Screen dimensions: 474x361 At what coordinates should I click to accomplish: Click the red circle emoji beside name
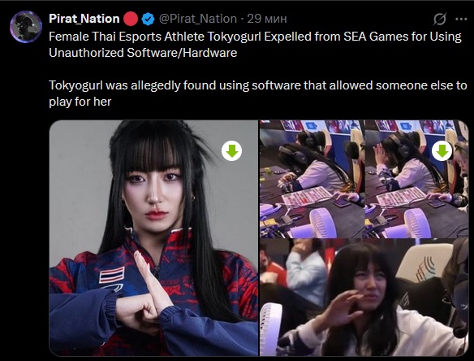pyautogui.click(x=131, y=19)
